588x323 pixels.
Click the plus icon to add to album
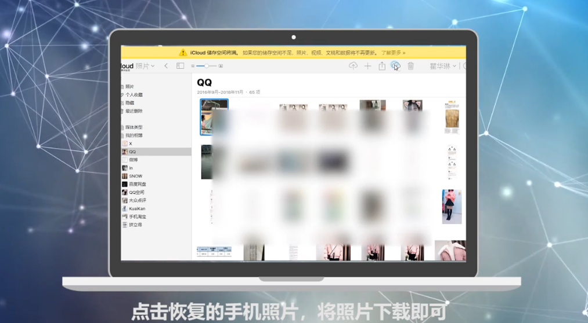[367, 66]
